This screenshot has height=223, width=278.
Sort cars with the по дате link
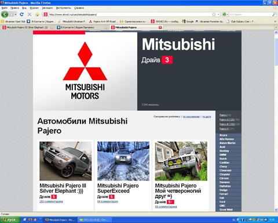pyautogui.click(x=207, y=117)
